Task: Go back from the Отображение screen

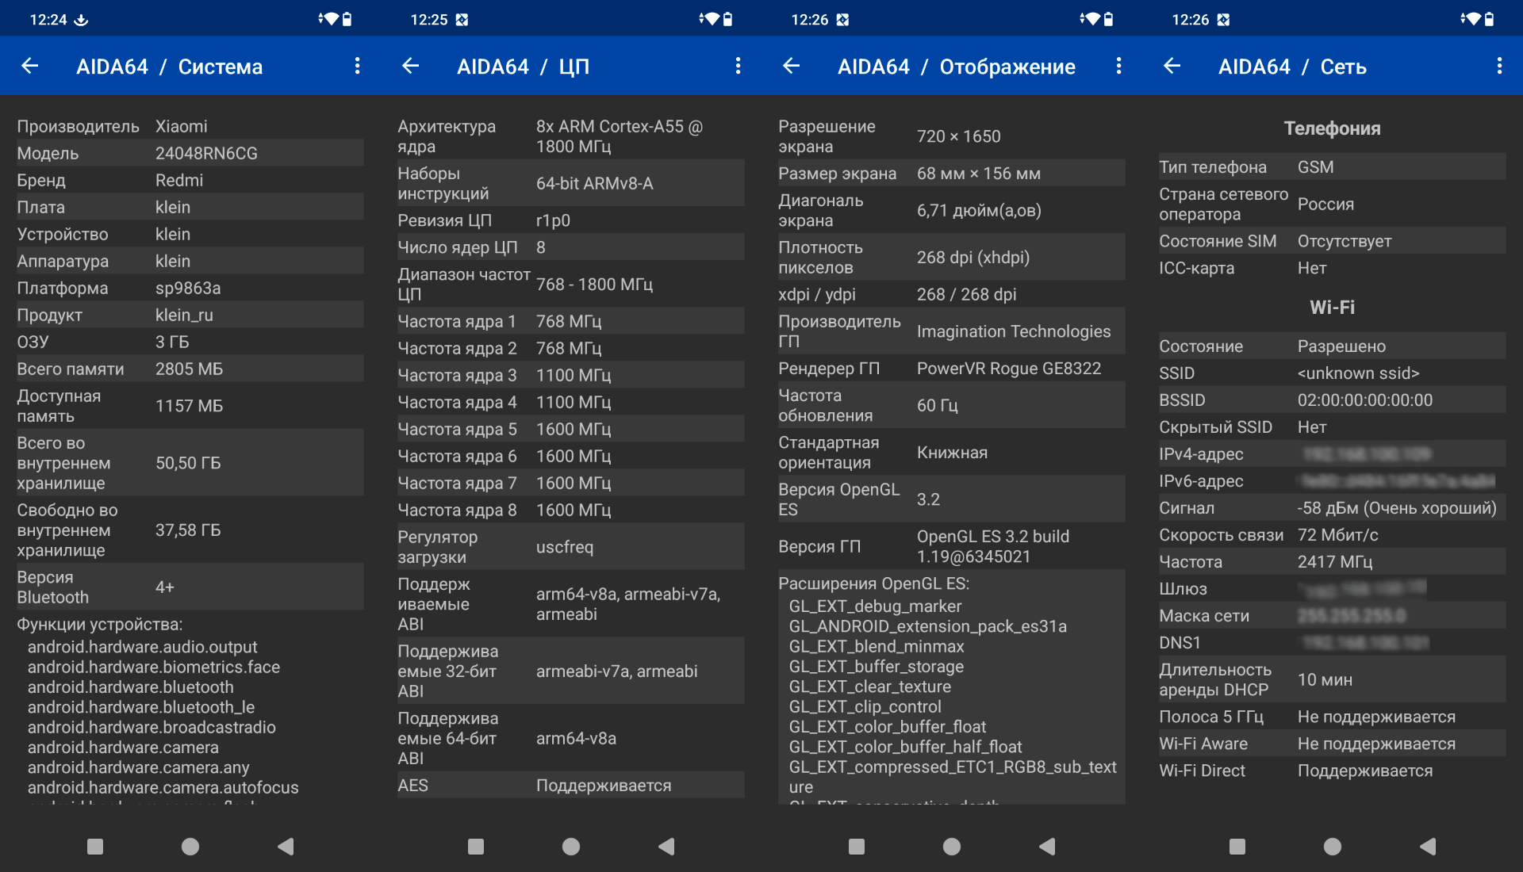Action: (792, 67)
